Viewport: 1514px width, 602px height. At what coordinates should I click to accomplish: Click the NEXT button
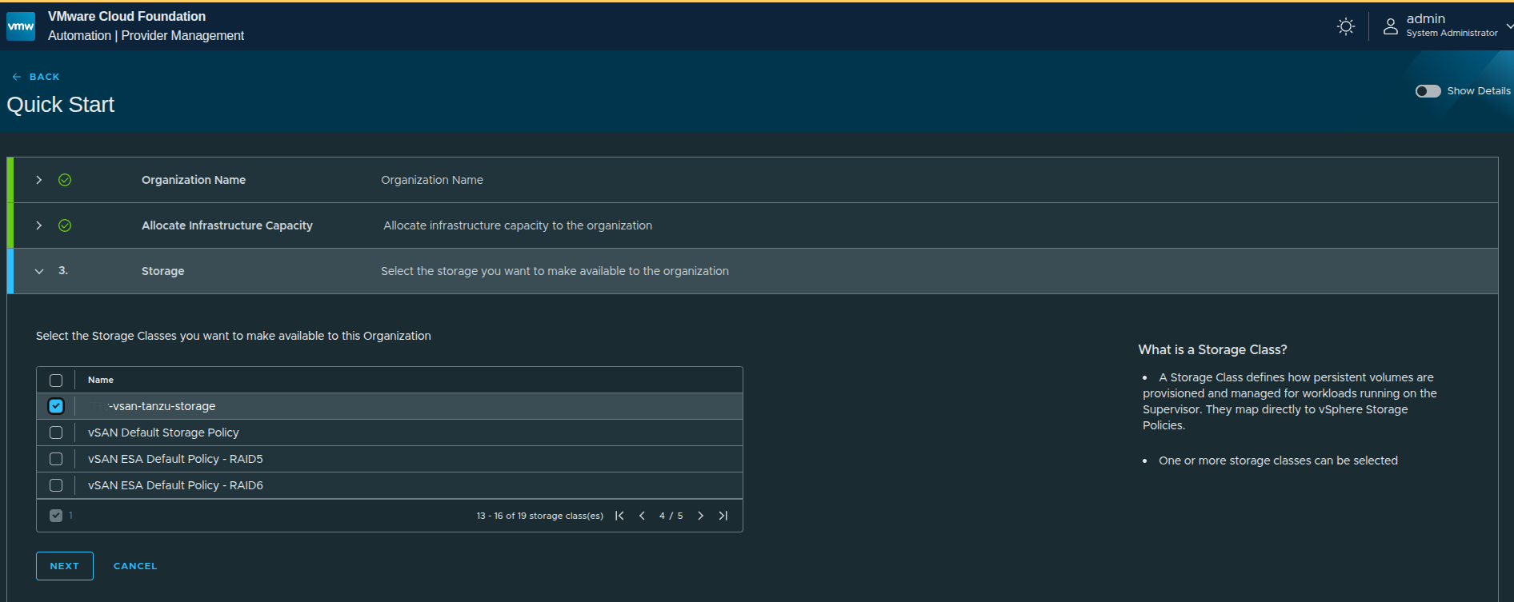(65, 566)
